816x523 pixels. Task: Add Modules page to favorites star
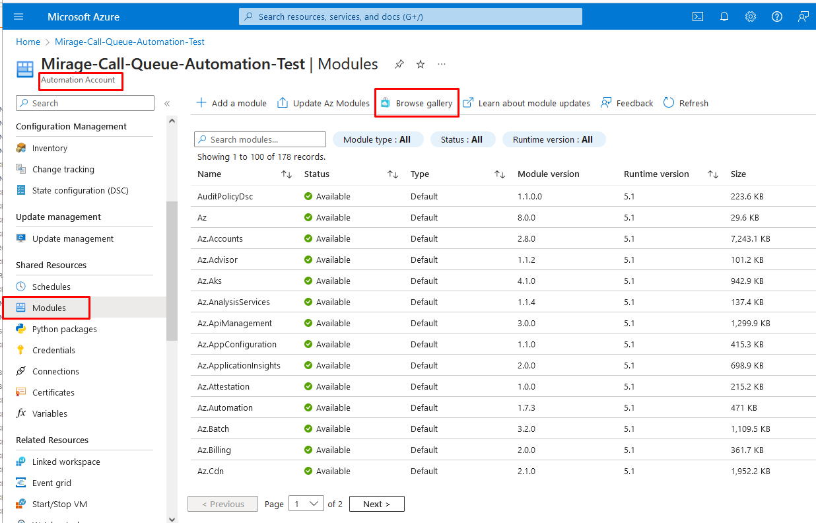pos(421,64)
